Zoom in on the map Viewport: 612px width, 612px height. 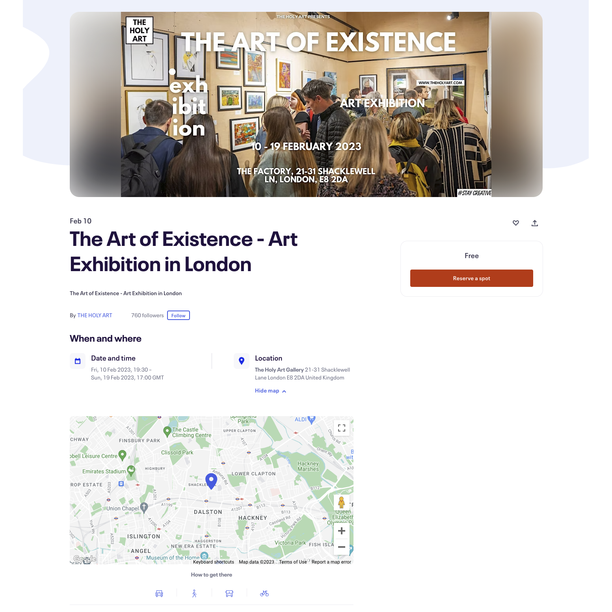coord(342,531)
